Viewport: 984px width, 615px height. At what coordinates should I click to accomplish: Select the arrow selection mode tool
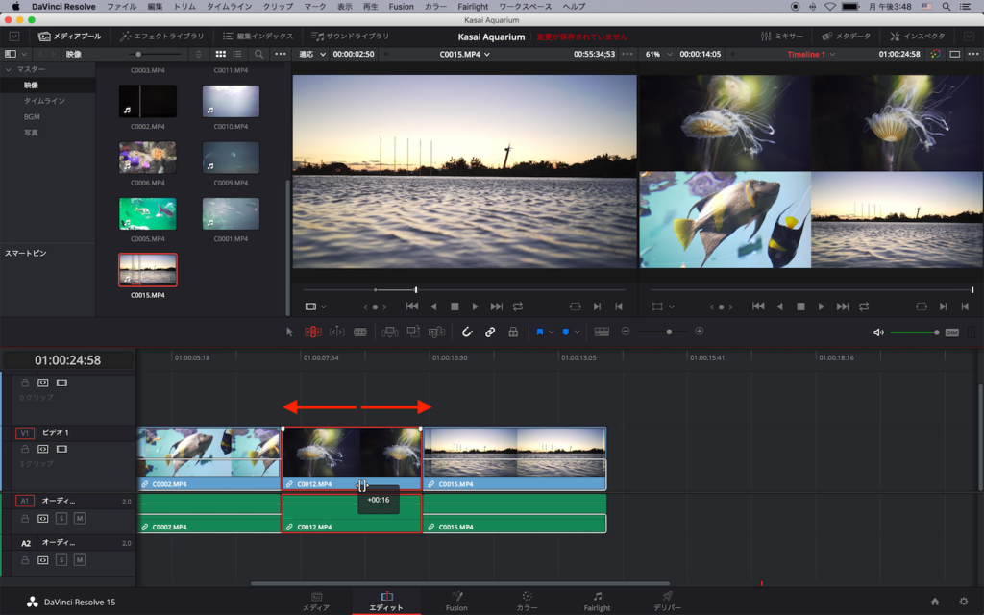coord(290,332)
